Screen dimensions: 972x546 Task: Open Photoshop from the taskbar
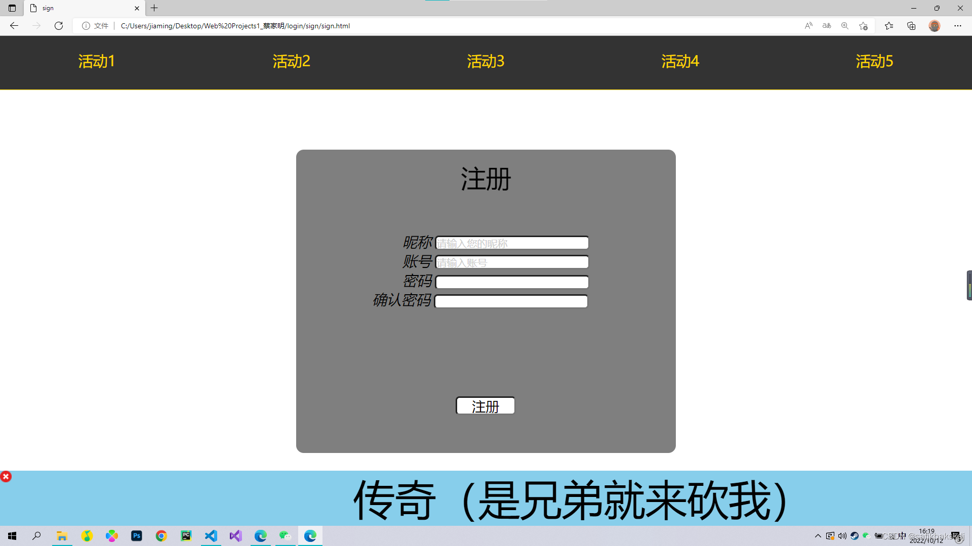pyautogui.click(x=137, y=536)
